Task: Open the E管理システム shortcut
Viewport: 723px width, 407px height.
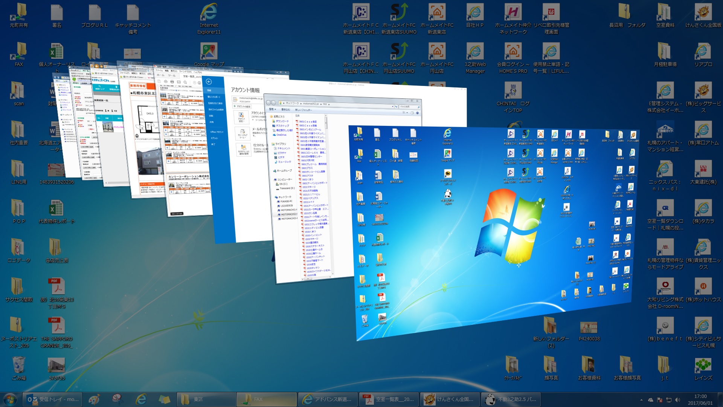Action: click(x=665, y=97)
